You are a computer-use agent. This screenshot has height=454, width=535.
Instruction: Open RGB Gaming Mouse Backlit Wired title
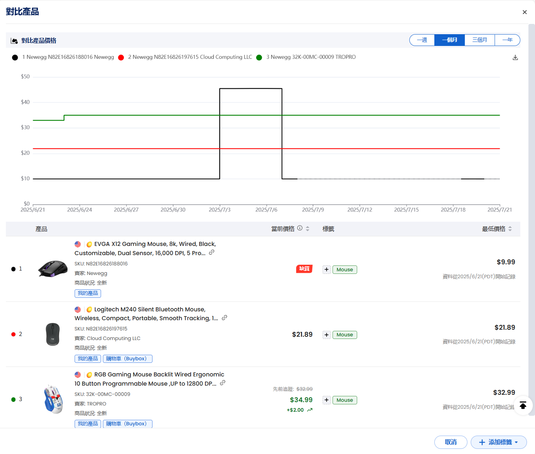[x=149, y=379]
